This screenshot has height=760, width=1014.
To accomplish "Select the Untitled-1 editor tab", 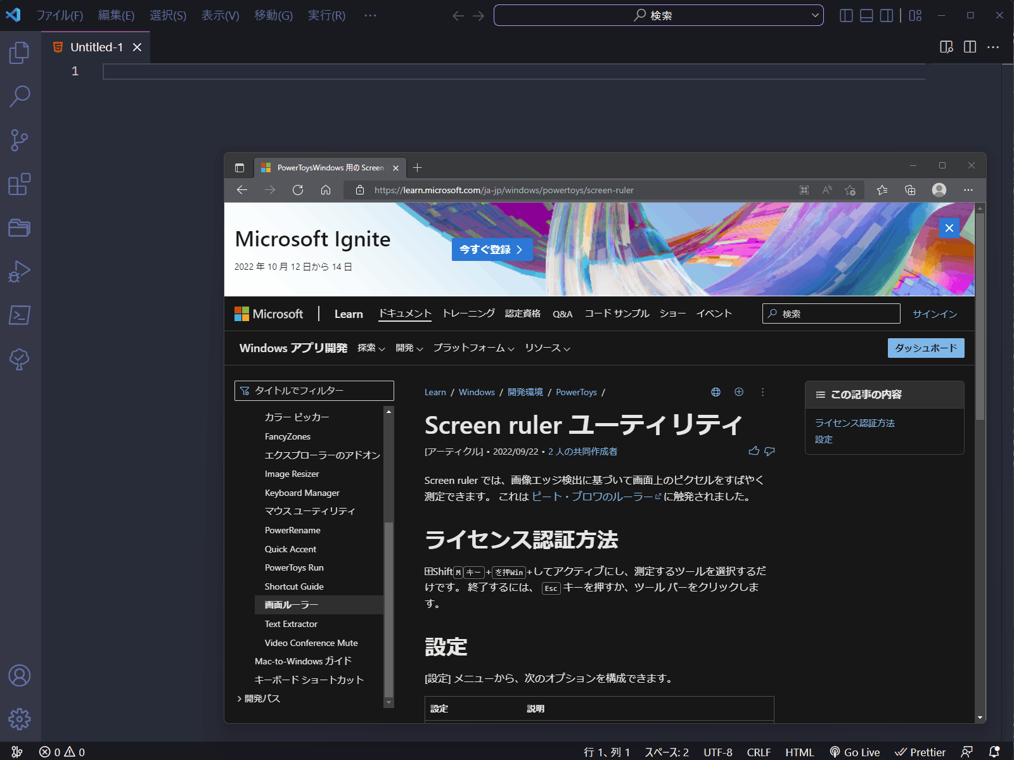I will tap(96, 47).
